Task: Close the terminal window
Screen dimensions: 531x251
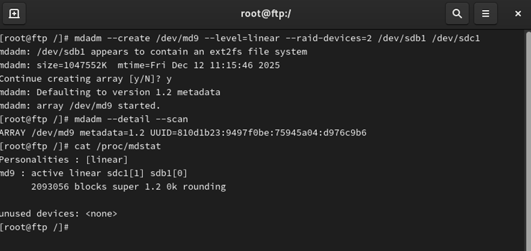Action: click(518, 13)
